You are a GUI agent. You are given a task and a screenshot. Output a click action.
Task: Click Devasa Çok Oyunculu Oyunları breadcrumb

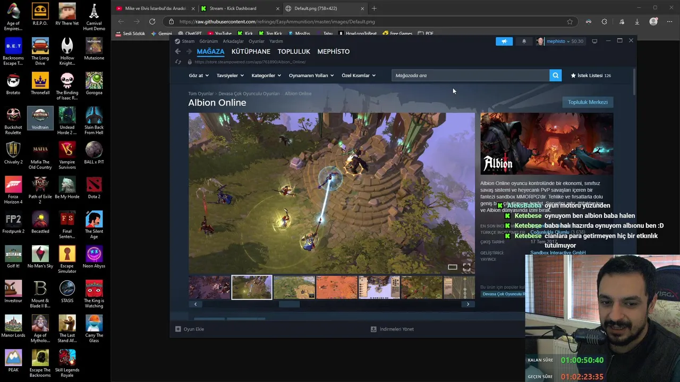(249, 94)
